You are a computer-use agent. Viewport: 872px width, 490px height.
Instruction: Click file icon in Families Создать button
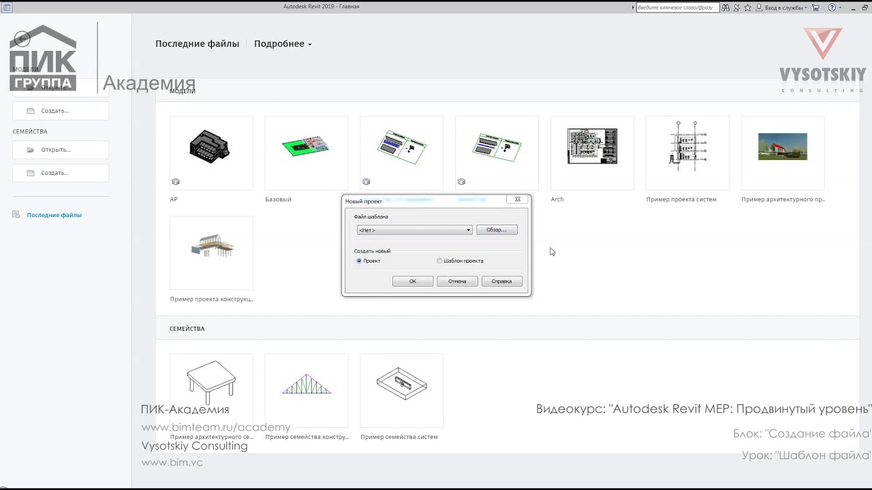click(30, 173)
